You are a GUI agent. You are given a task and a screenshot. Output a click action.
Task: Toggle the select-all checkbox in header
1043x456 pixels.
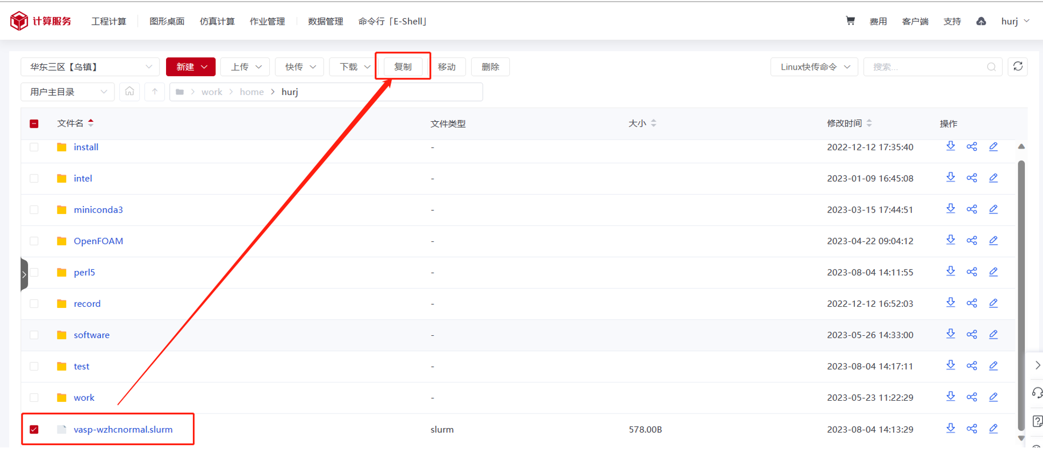34,123
